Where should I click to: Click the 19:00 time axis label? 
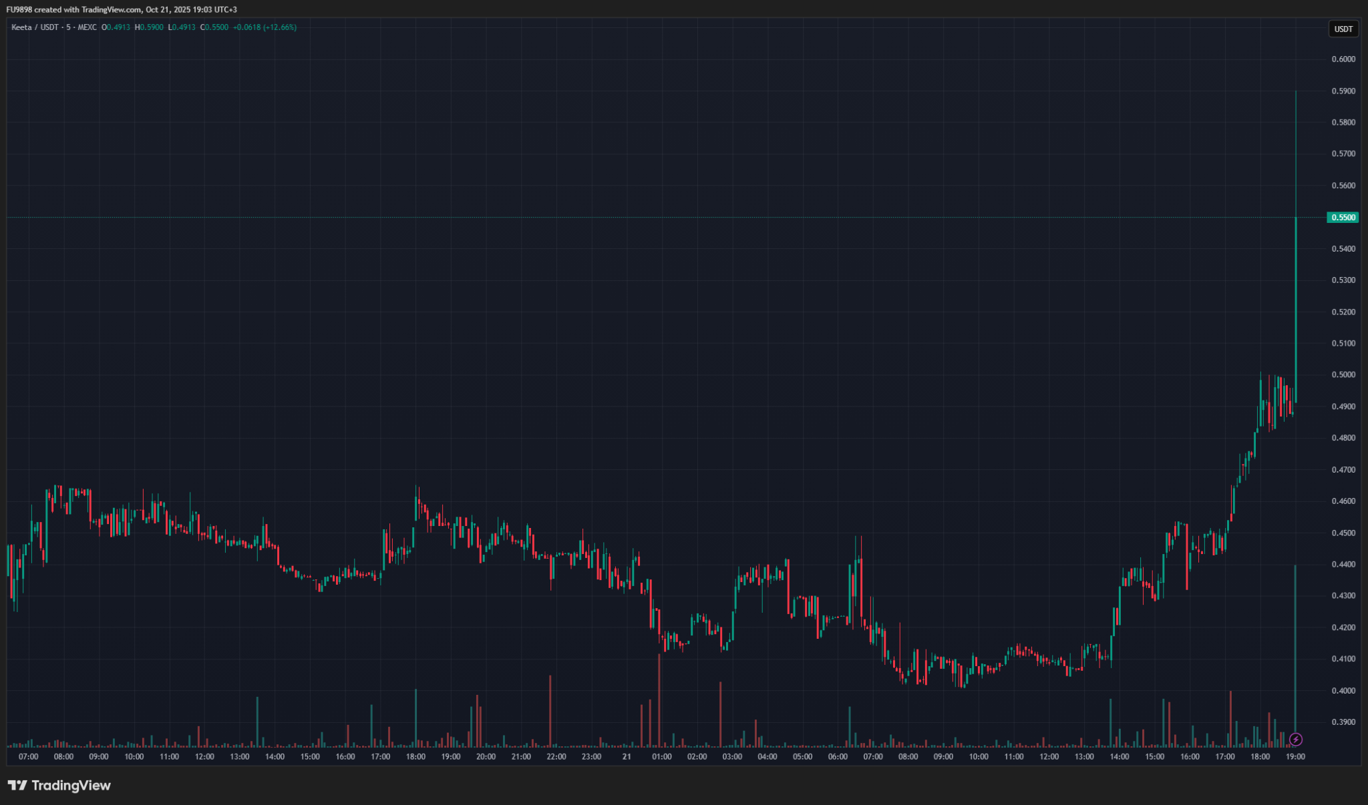[1295, 756]
